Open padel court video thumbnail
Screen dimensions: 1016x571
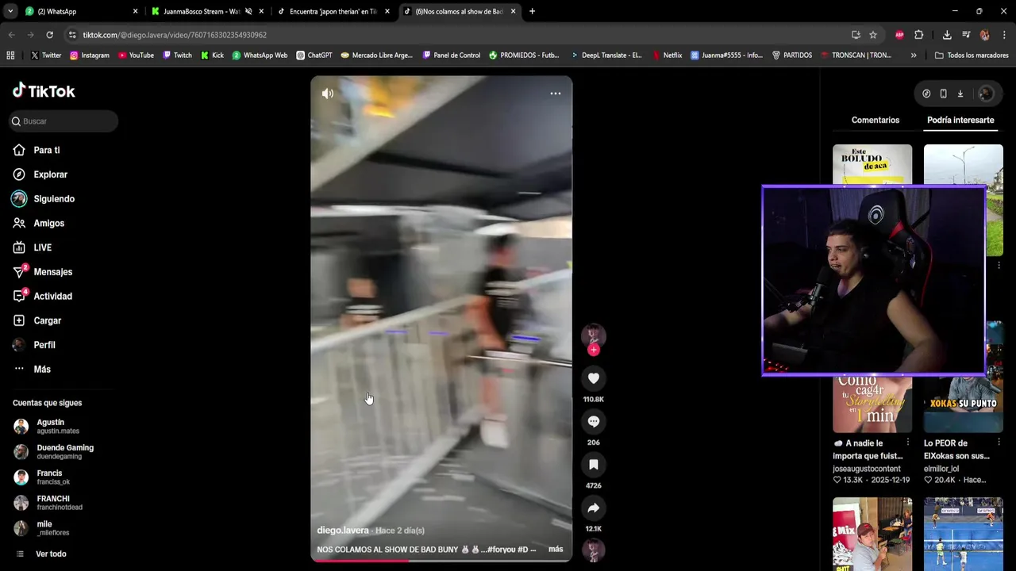[964, 534]
